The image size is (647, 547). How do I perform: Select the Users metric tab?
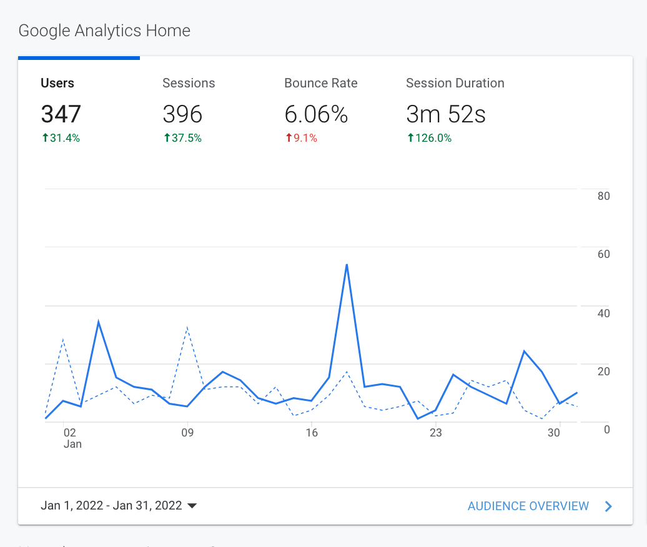click(79, 109)
